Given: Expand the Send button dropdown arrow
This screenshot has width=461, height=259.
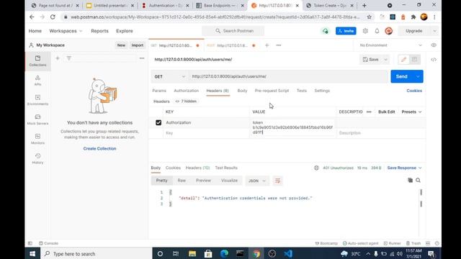Looking at the screenshot, I should click(418, 76).
